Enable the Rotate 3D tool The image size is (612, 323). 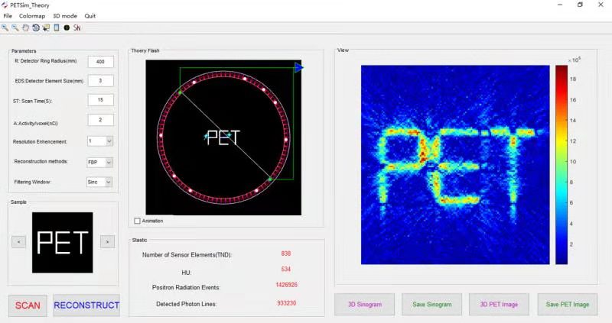(35, 27)
